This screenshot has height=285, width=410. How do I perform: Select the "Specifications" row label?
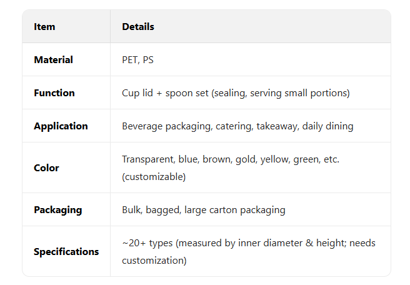[x=66, y=252]
